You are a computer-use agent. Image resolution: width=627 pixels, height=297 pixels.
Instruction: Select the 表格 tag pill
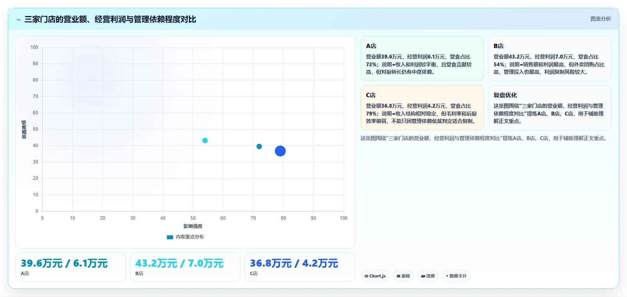403,276
